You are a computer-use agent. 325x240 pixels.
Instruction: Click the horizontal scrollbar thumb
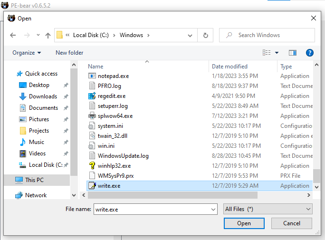coord(172,195)
